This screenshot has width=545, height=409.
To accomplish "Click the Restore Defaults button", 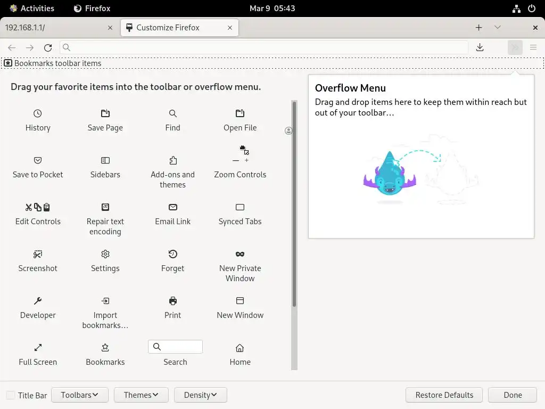I will (444, 395).
